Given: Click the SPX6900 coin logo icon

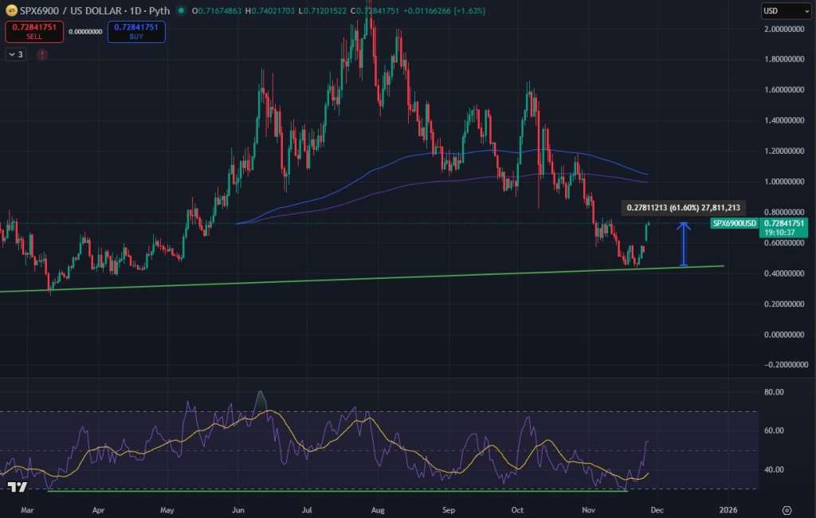Looking at the screenshot, I should [10, 11].
